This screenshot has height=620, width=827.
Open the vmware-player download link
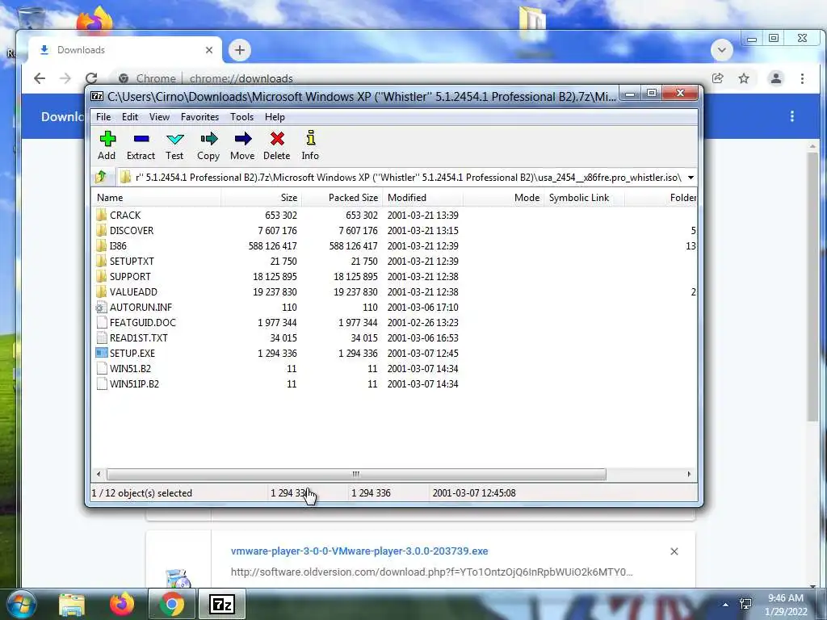click(x=359, y=551)
